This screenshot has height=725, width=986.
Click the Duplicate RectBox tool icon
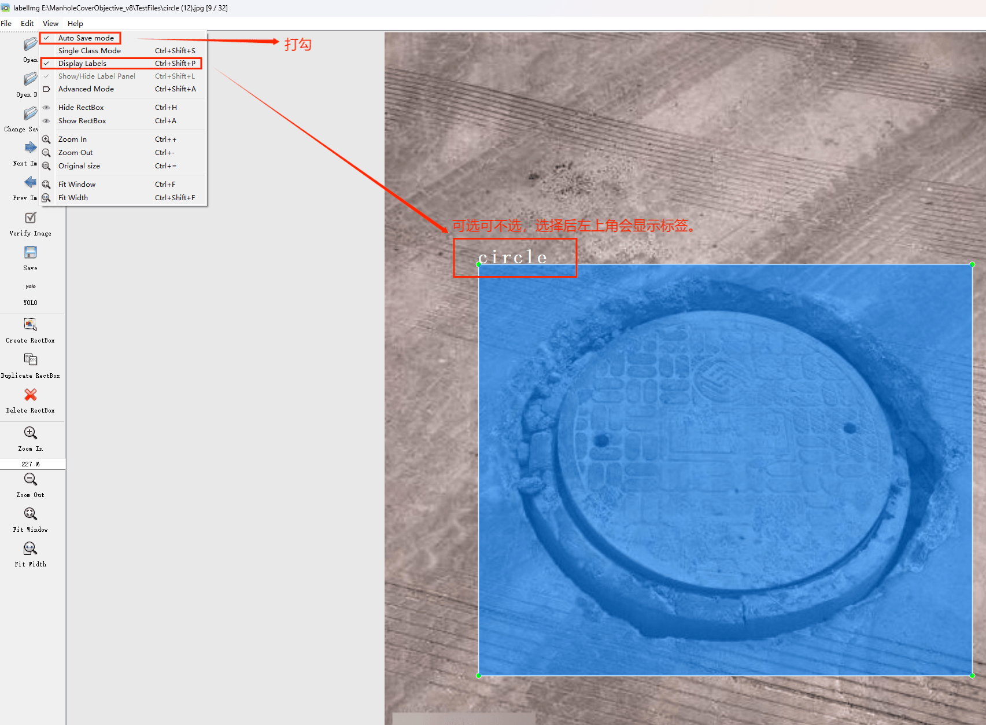[x=31, y=360]
